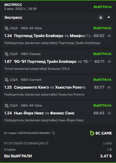Collapse the Экспресс section arrow
The height and width of the screenshot is (163, 116).
tap(109, 17)
